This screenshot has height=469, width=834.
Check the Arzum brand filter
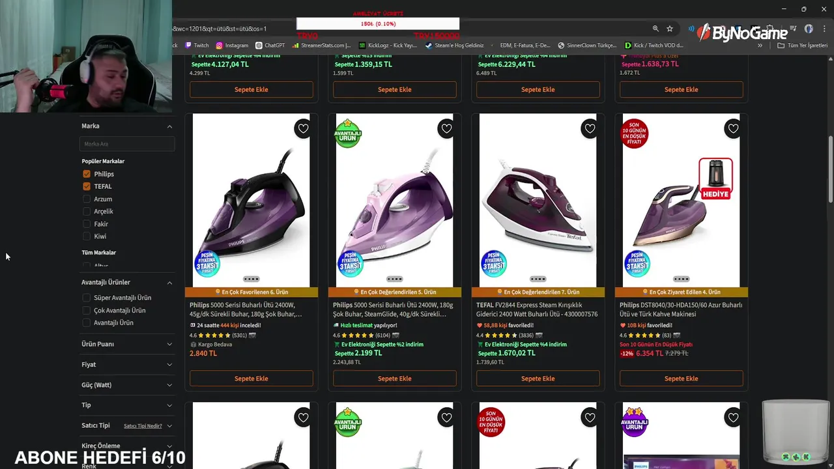87,199
